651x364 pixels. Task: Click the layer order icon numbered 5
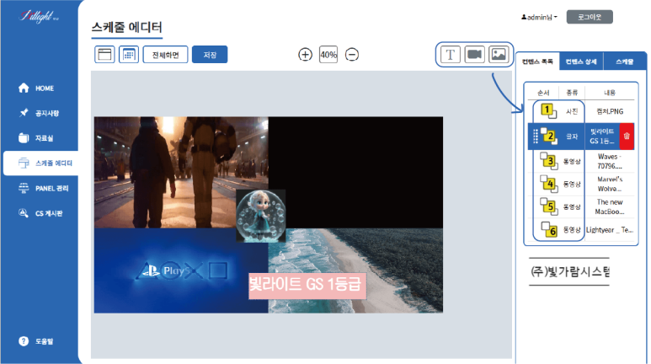pyautogui.click(x=549, y=206)
